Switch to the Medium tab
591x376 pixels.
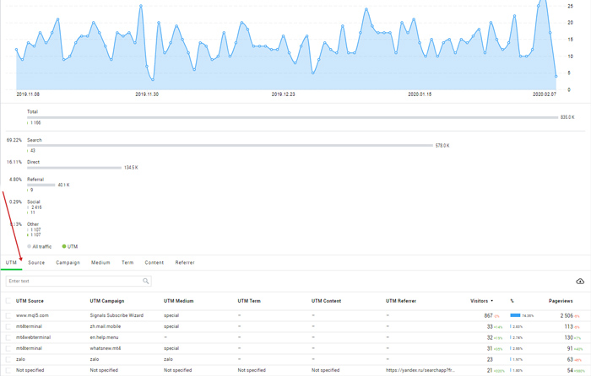coord(100,262)
